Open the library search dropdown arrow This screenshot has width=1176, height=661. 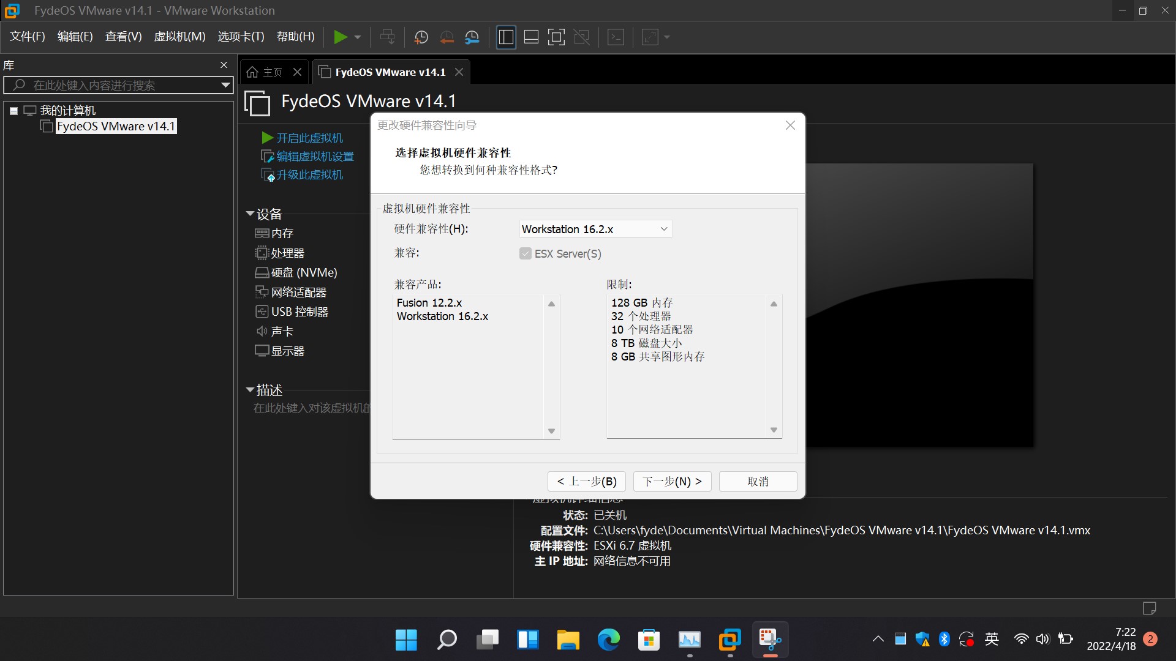(225, 85)
